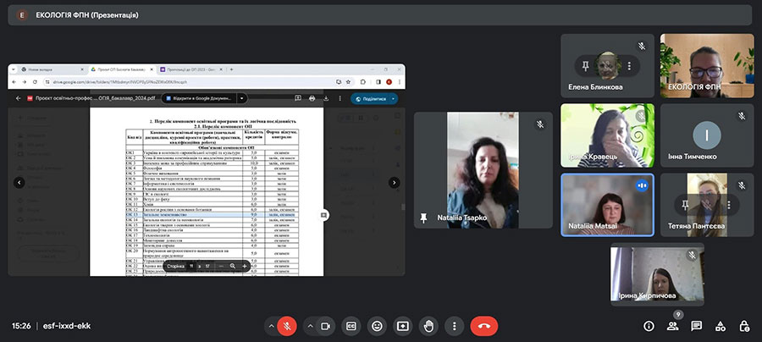Image resolution: width=762 pixels, height=342 pixels.
Task: Select the Ірина Кравець video tile
Action: 607,135
